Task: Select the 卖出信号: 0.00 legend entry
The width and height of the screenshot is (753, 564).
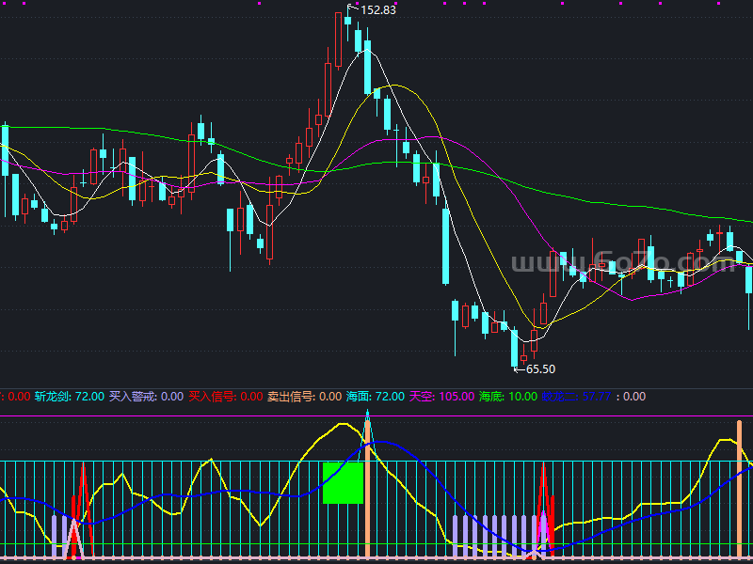Action: [304, 397]
